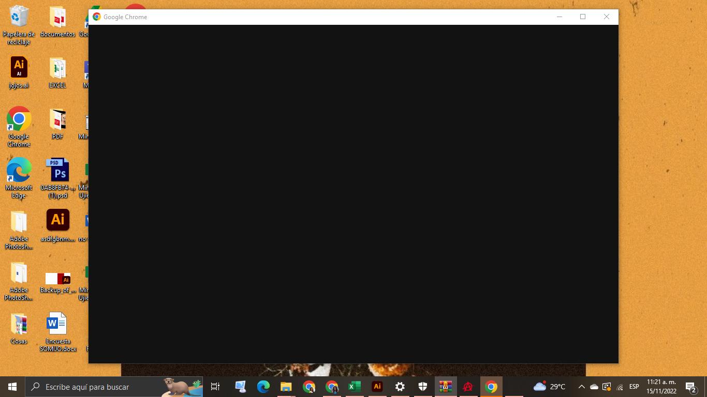Open File Explorer from the taskbar
This screenshot has width=707, height=397.
coord(286,387)
